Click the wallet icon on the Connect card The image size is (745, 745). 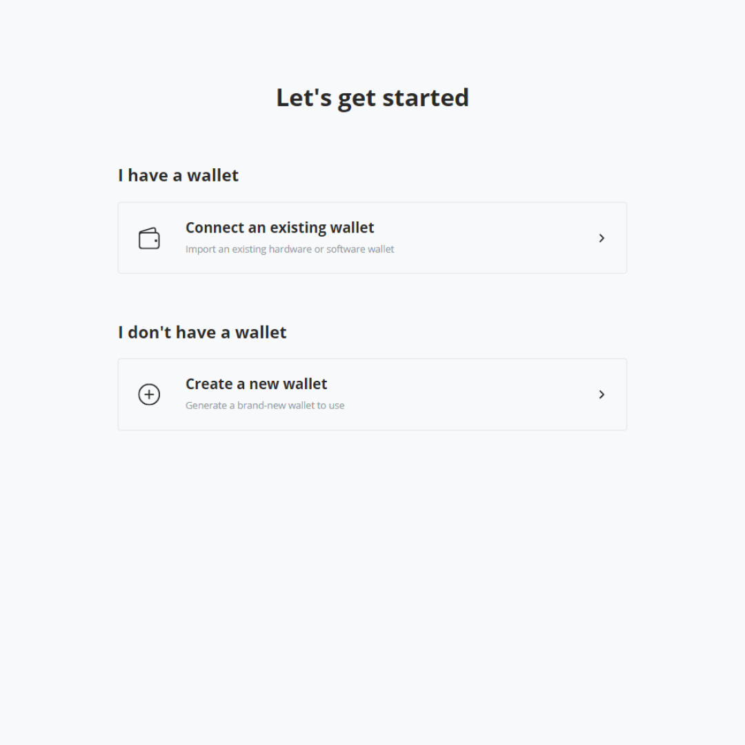click(149, 238)
